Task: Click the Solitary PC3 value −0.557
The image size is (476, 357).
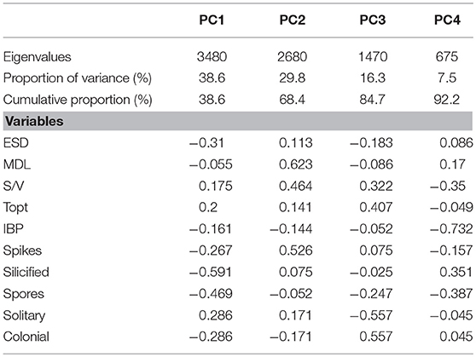Action: click(x=371, y=315)
